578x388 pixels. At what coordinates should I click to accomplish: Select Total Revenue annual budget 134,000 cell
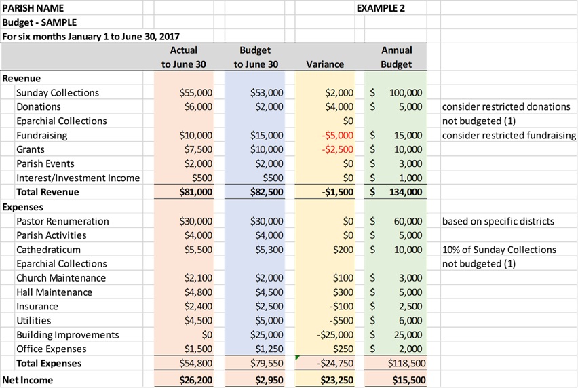(x=400, y=192)
